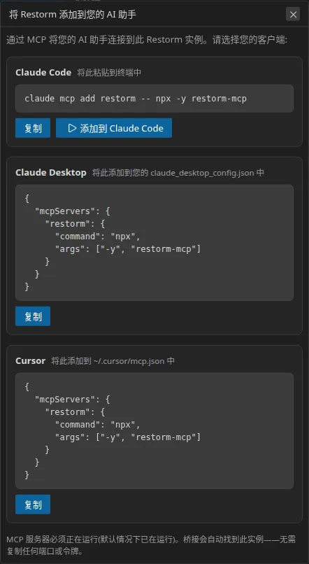Click the 通过 MCP 将您的 AI 助手连接 intro text
This screenshot has height=564, width=309.
(147, 40)
